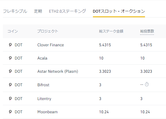Click the DOT icon in Astar Network row
This screenshot has width=166, height=119.
pos(10,71)
